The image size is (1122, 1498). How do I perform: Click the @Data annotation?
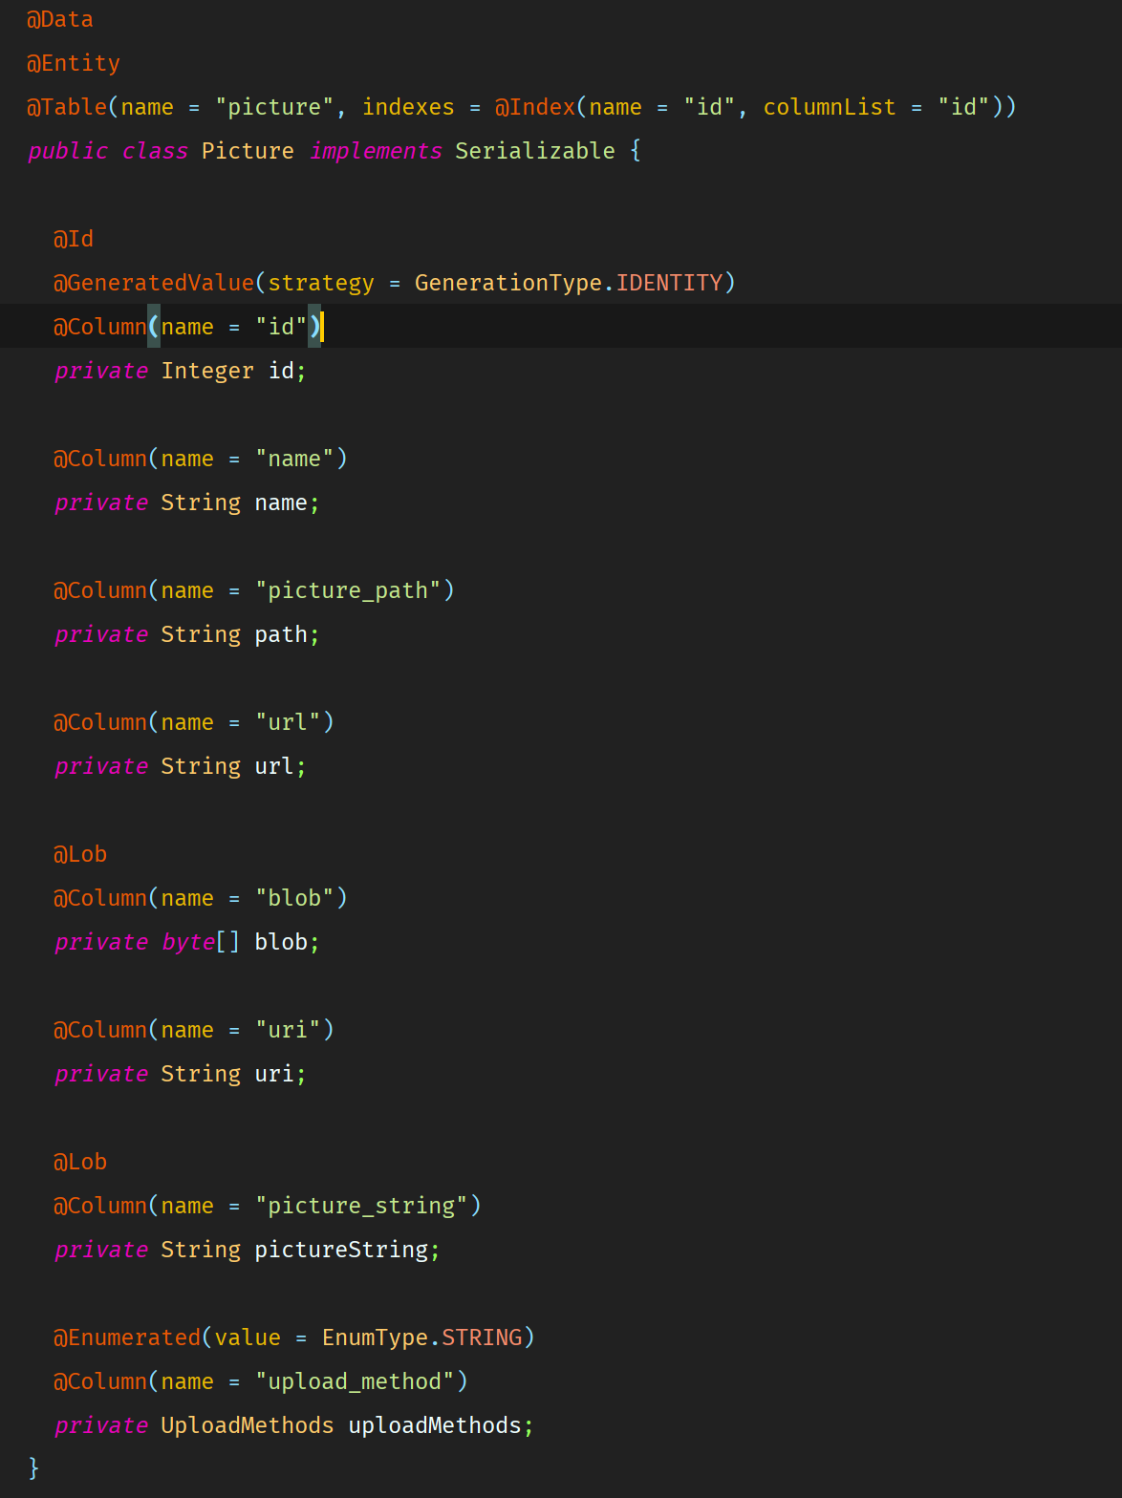[60, 19]
